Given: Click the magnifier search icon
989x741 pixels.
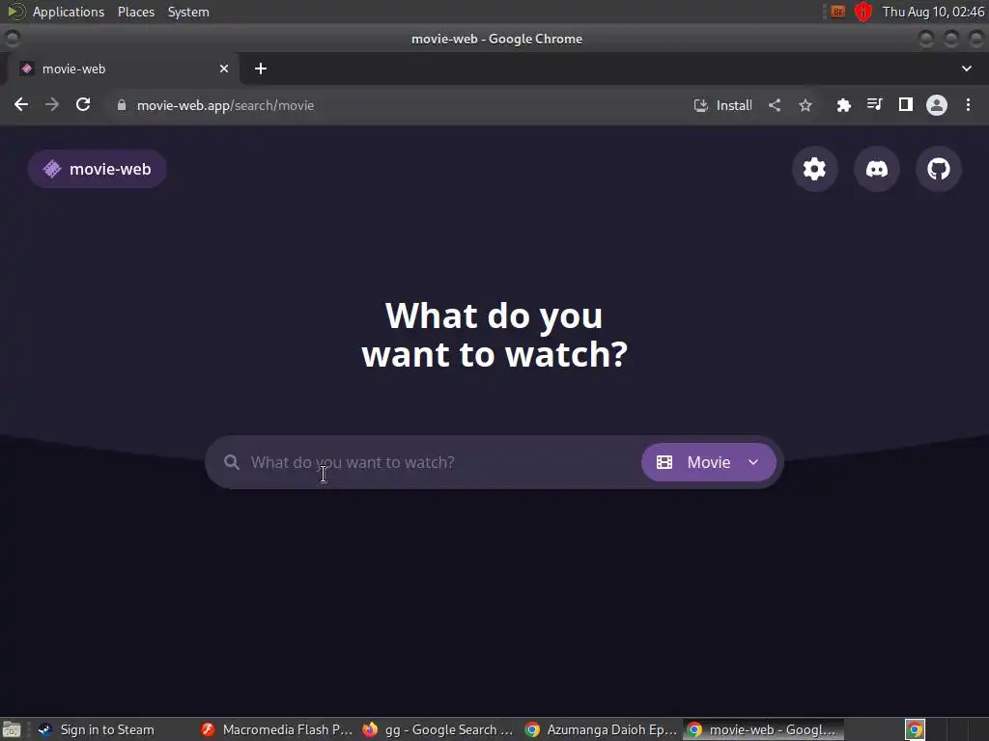Looking at the screenshot, I should tap(232, 462).
